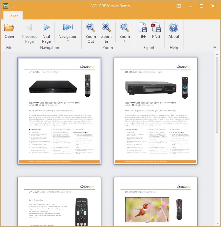Select the DX-1300 Excel Remote page
This screenshot has width=221, height=227.
coord(59,202)
